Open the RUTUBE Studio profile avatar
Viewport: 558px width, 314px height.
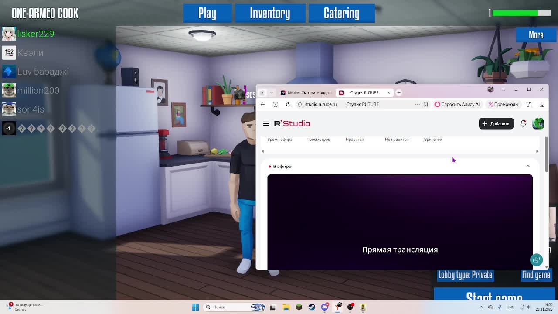538,123
